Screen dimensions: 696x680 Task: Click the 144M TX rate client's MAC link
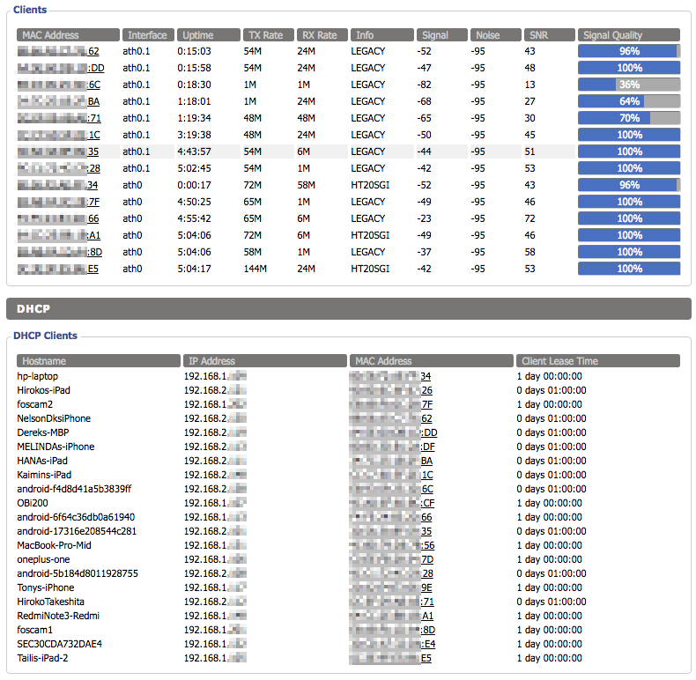coord(58,269)
